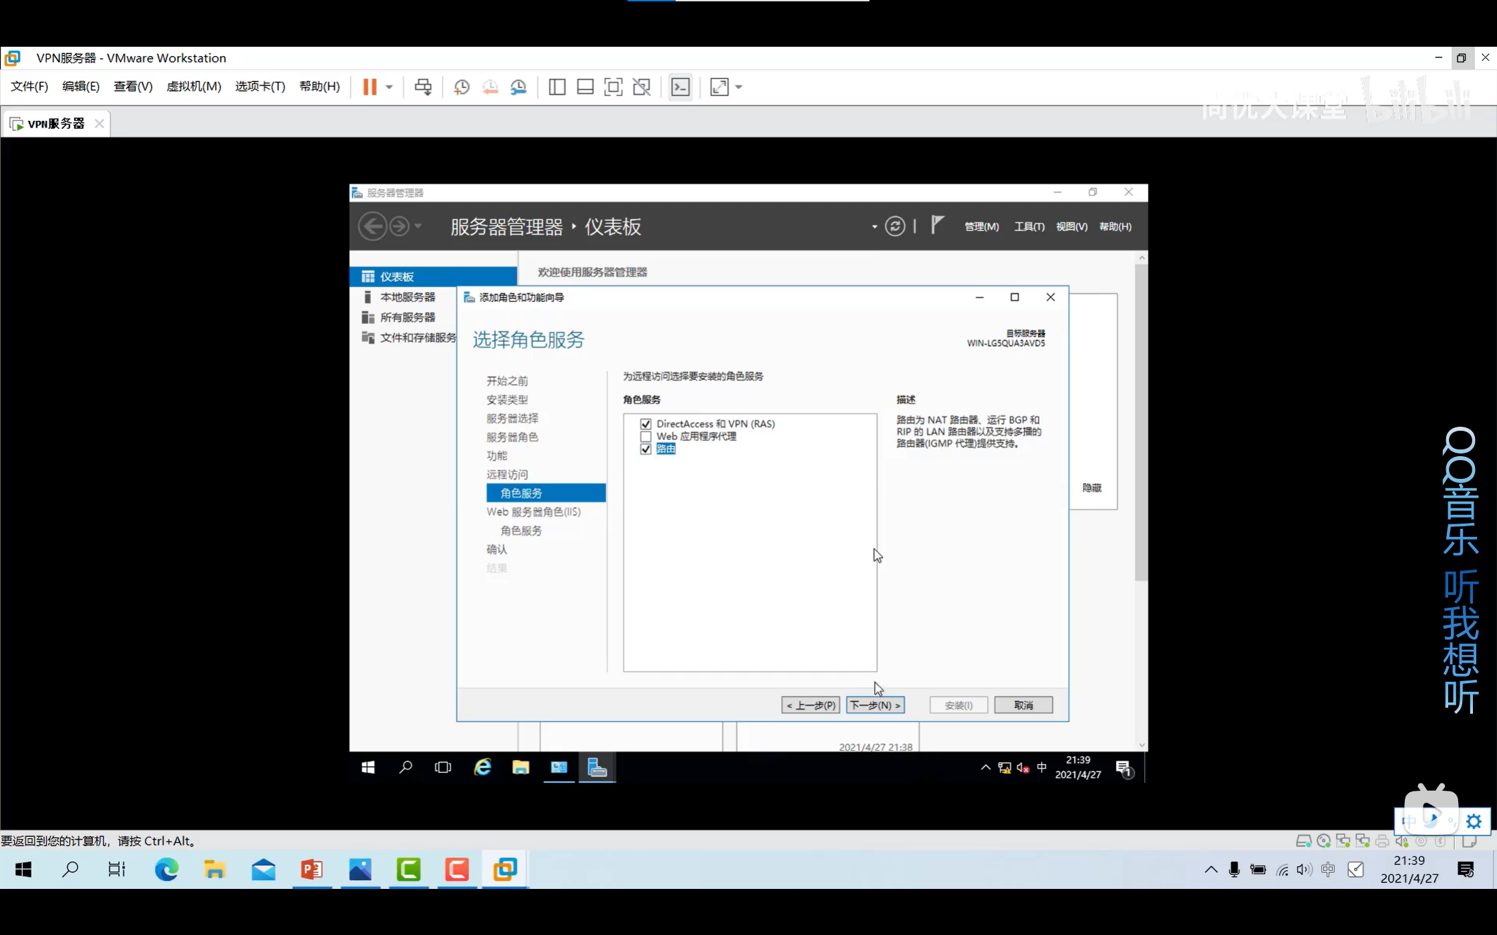Enter full screen mode icon
The image size is (1497, 935).
[x=613, y=87]
